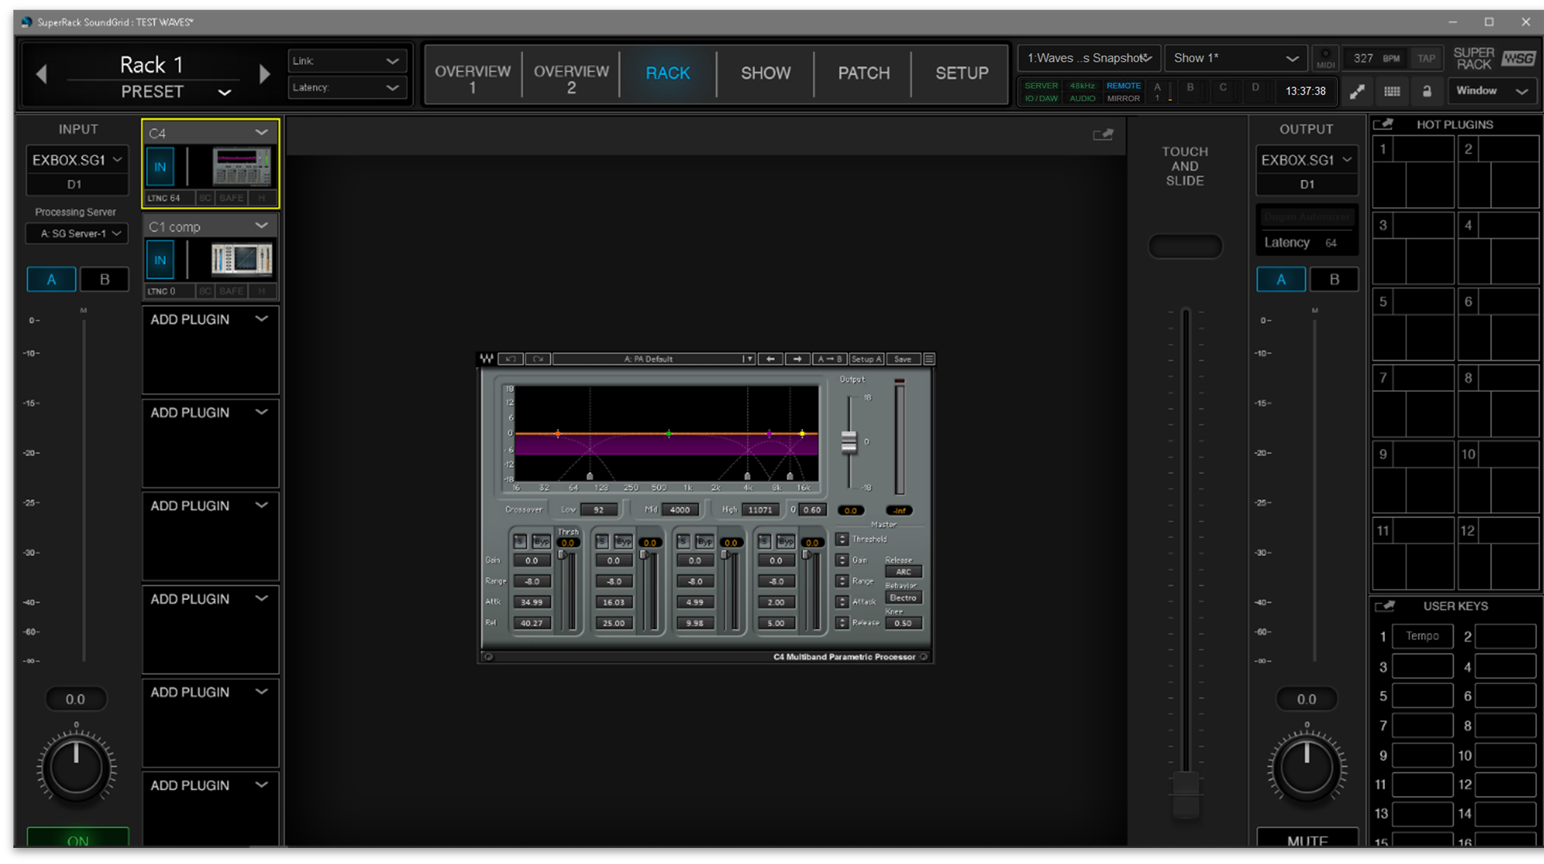Screen dimensions: 1544x864
Task: Pop out plugin view with detach icon
Action: (1103, 134)
